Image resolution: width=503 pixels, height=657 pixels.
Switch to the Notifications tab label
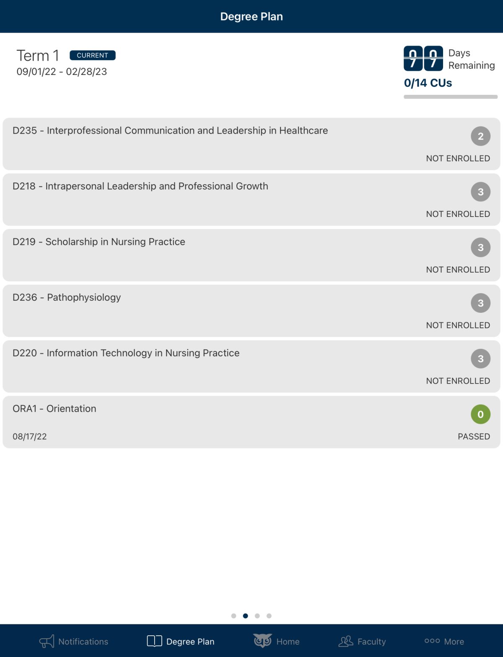83,642
